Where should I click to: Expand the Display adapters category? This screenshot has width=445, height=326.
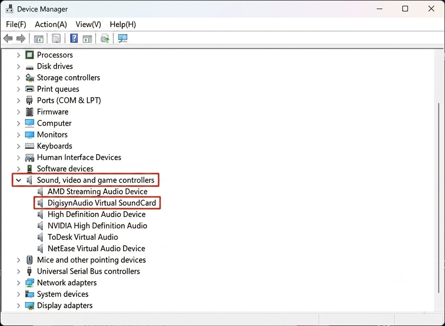(18, 306)
